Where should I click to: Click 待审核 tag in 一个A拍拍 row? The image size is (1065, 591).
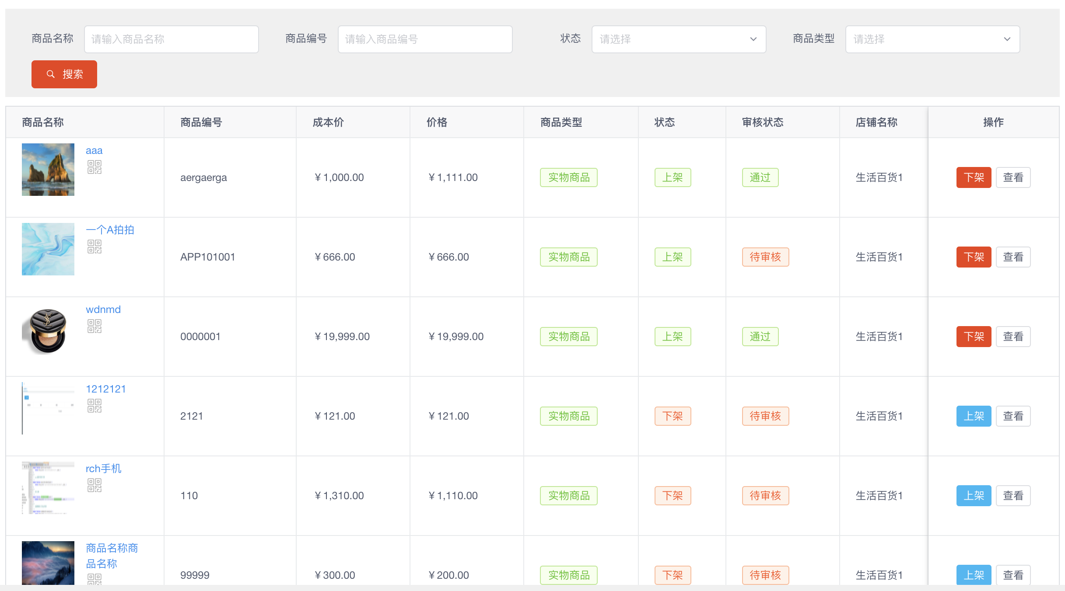pyautogui.click(x=766, y=257)
